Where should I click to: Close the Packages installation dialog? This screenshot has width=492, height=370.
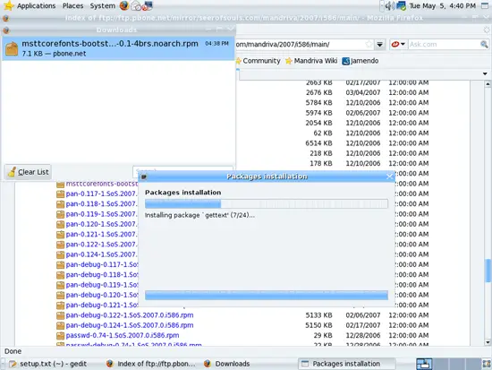[389, 176]
